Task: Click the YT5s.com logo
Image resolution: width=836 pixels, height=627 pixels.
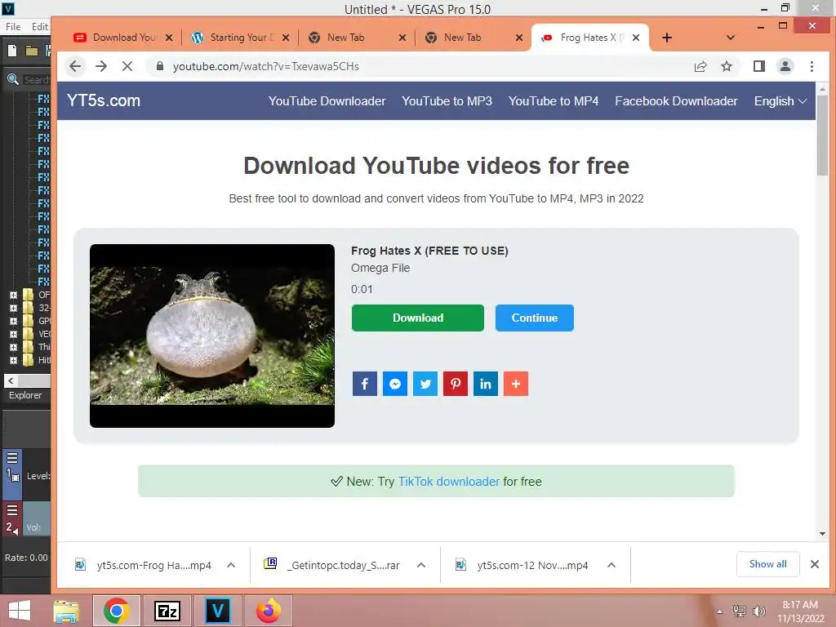Action: [104, 100]
